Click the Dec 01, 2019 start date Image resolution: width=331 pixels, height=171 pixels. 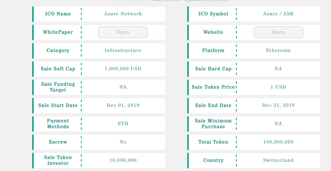pos(123,105)
